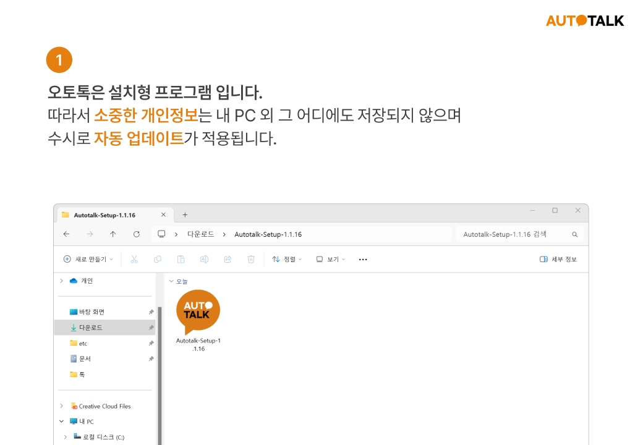The image size is (643, 445).
Task: Refresh the folder view
Action: pyautogui.click(x=137, y=234)
